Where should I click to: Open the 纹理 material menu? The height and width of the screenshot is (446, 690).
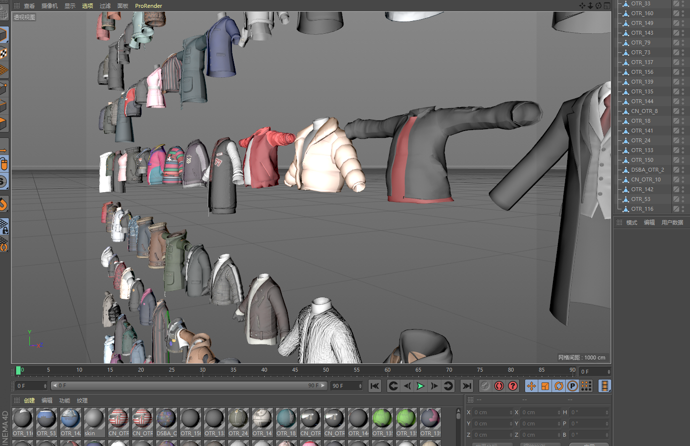82,401
